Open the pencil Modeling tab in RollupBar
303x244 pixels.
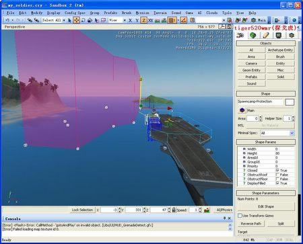coord(266,35)
